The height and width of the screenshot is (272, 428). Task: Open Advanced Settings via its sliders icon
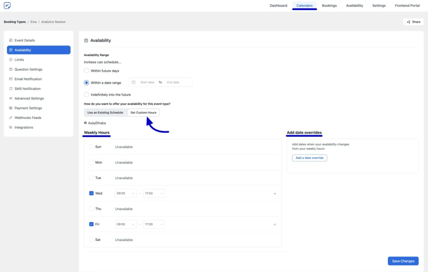(x=10, y=98)
